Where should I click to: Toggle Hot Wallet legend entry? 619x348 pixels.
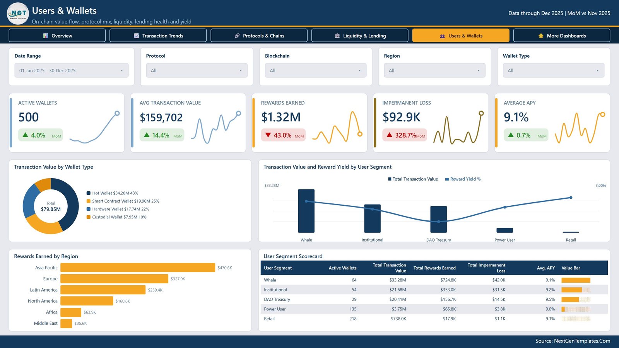(x=112, y=193)
